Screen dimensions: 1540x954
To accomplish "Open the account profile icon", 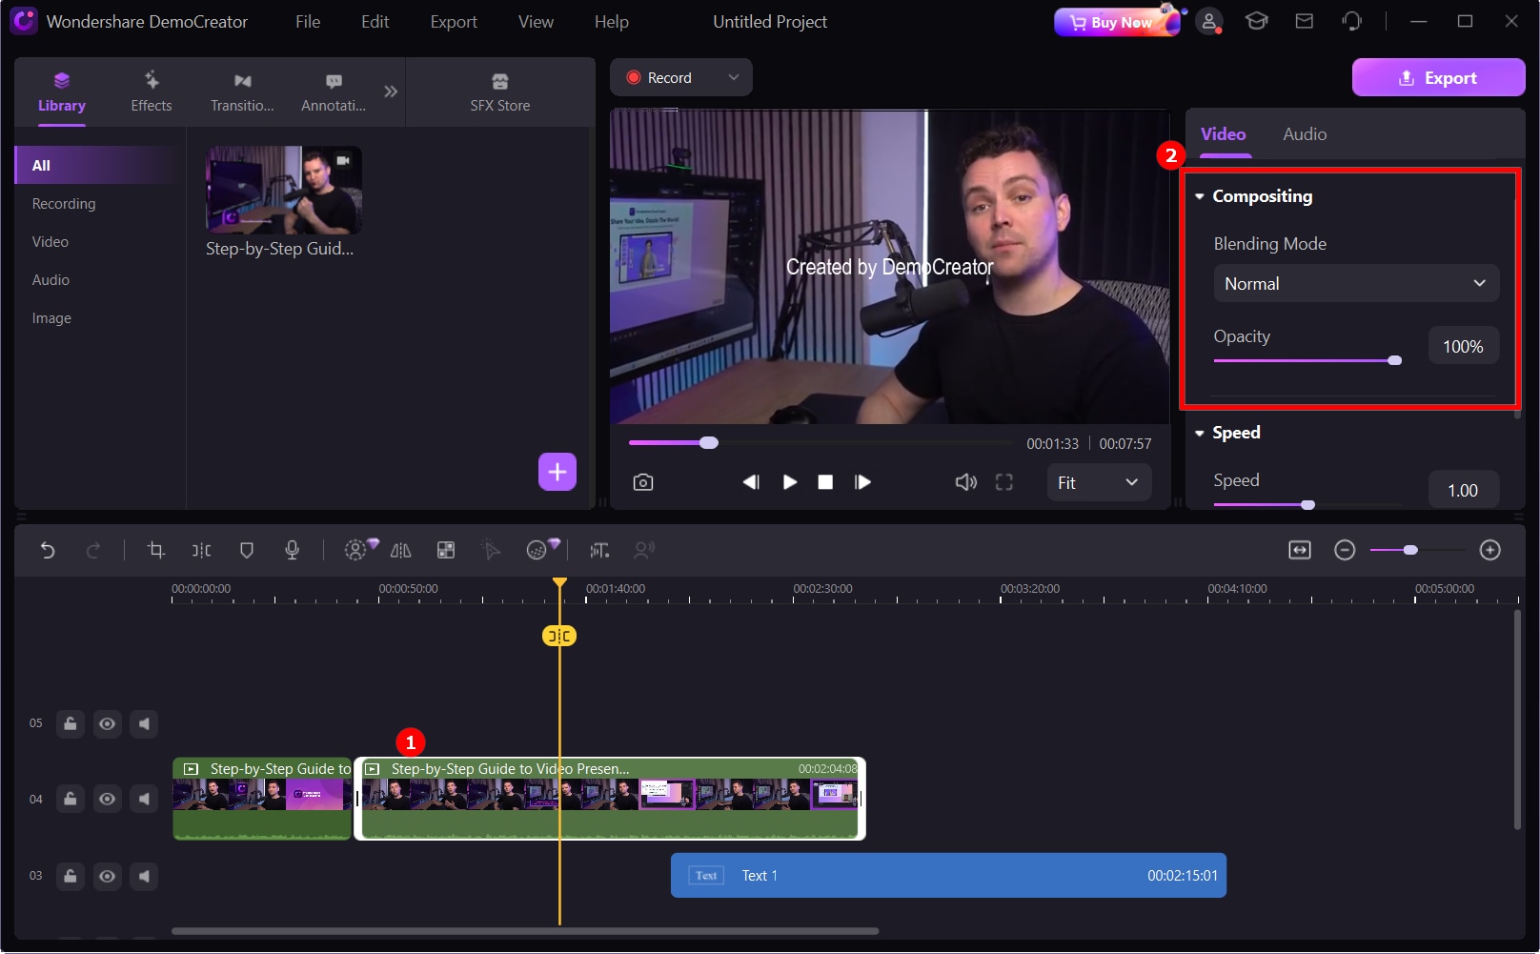I will pos(1209,21).
